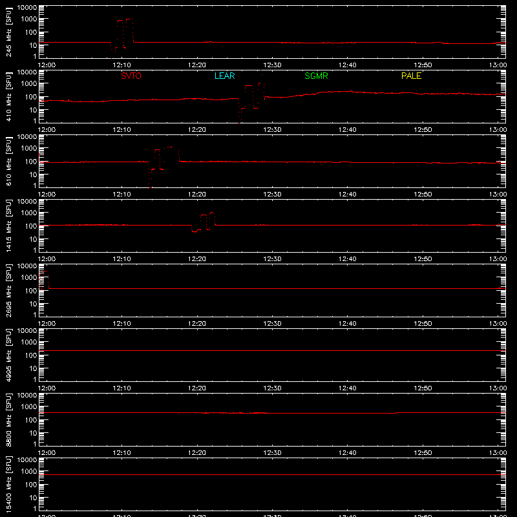Click the 10000 y-axis value on 245 MHz plot
This screenshot has width=517, height=517.
click(x=26, y=8)
